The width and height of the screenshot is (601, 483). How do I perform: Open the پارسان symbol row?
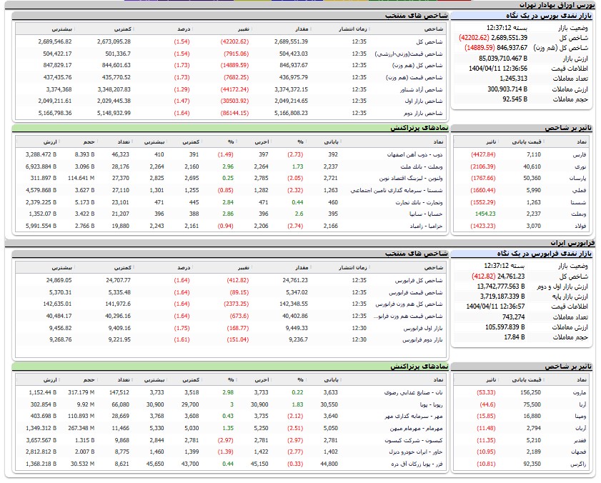coord(572,178)
